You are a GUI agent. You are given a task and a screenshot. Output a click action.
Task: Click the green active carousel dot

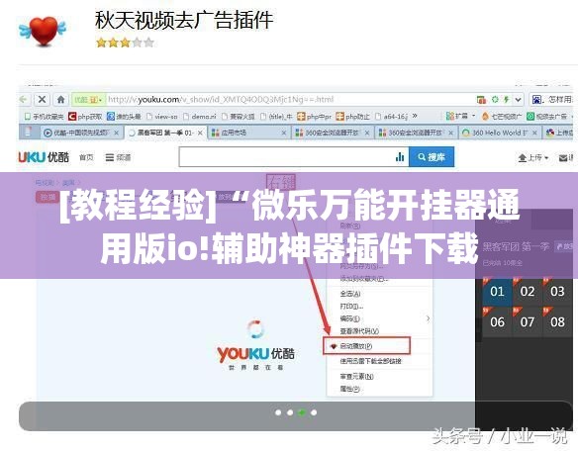pos(302,412)
